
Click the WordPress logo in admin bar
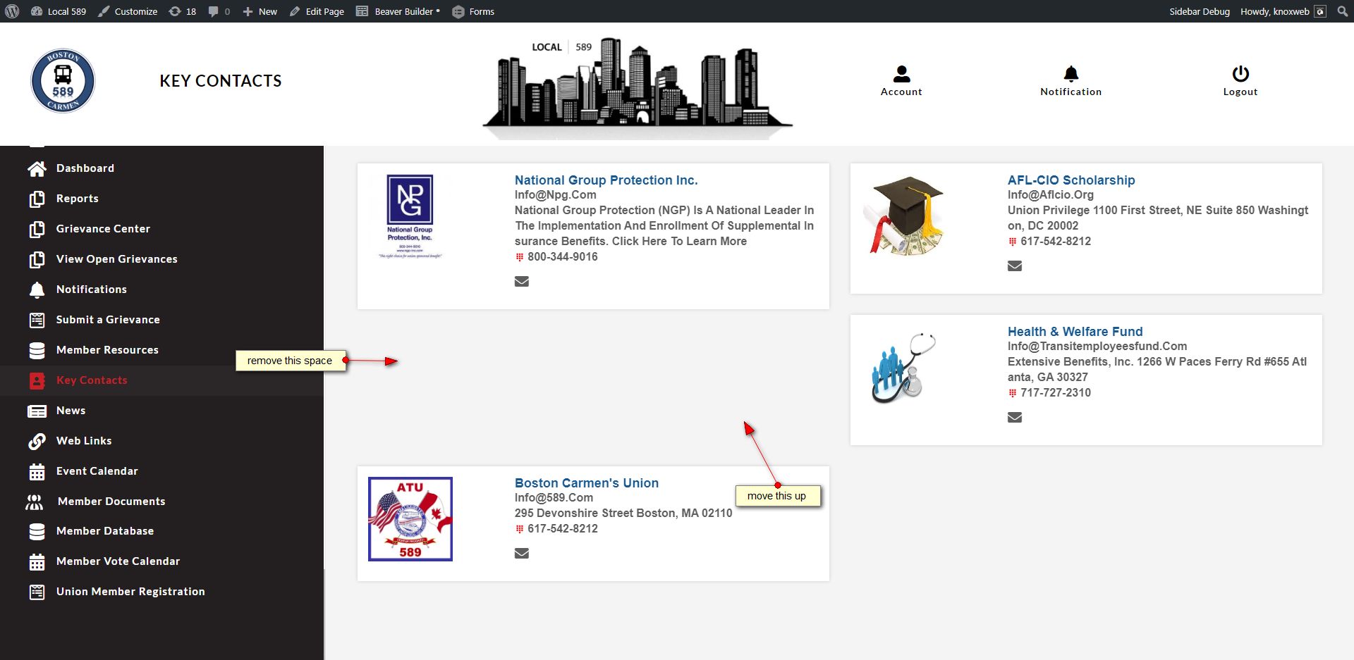coord(12,11)
